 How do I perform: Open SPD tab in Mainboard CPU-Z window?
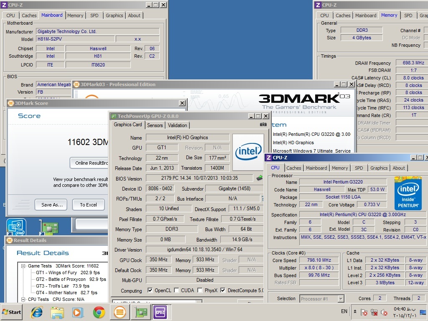pyautogui.click(x=94, y=15)
